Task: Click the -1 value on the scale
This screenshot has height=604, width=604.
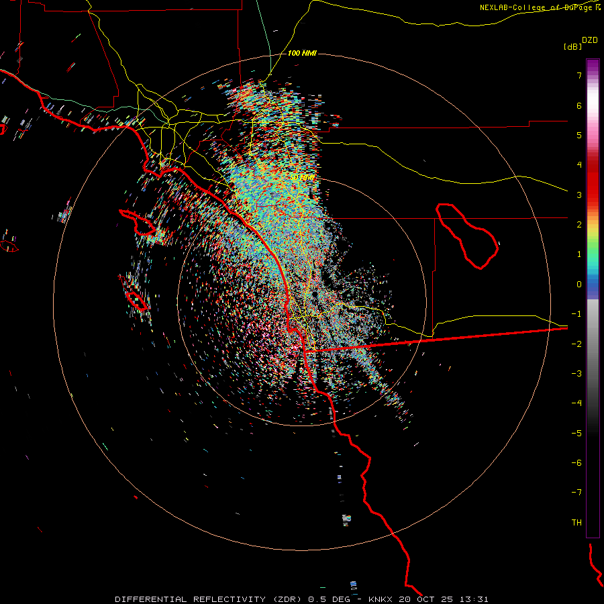Action: pos(576,314)
